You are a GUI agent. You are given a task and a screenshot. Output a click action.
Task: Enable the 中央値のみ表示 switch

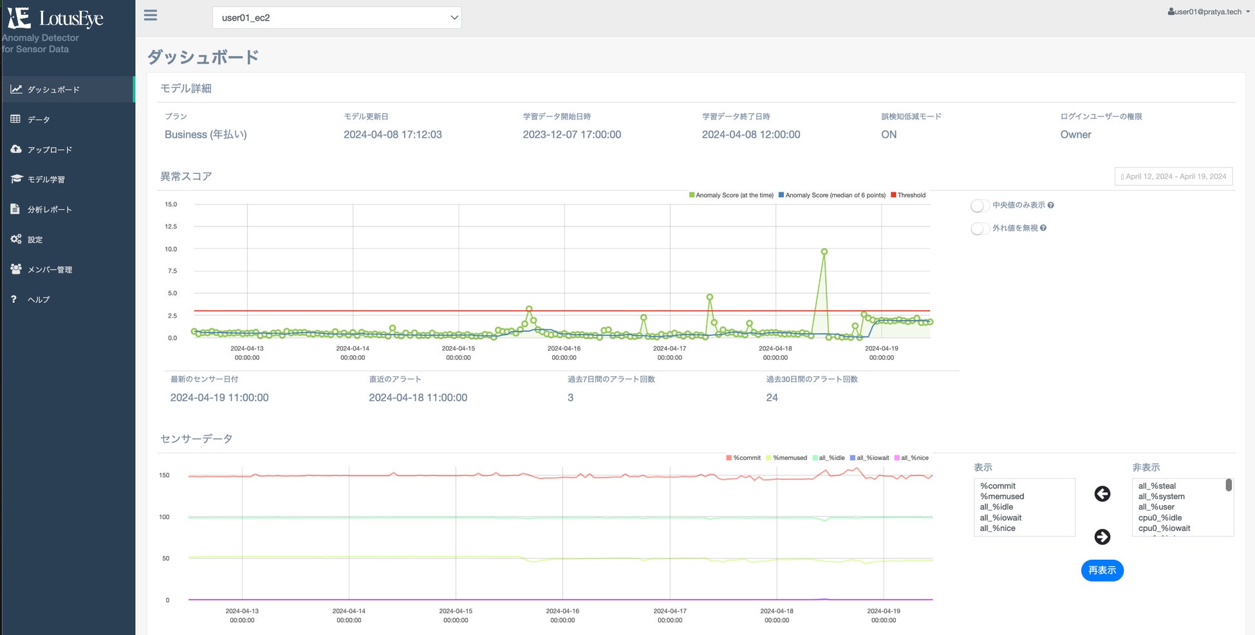point(980,206)
